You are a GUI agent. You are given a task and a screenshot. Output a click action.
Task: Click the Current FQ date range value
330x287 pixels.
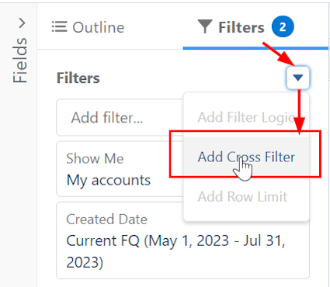coord(176,251)
